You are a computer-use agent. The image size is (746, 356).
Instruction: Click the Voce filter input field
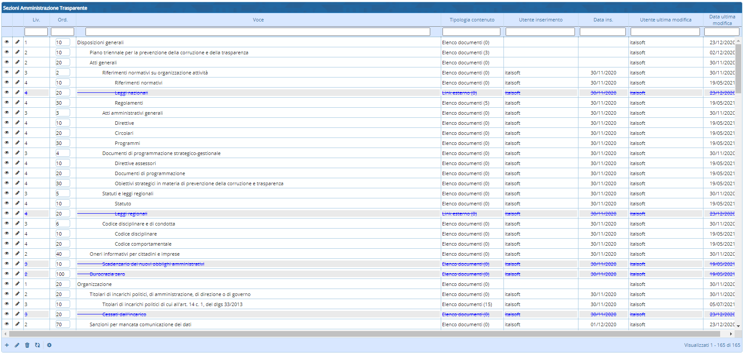pyautogui.click(x=258, y=32)
